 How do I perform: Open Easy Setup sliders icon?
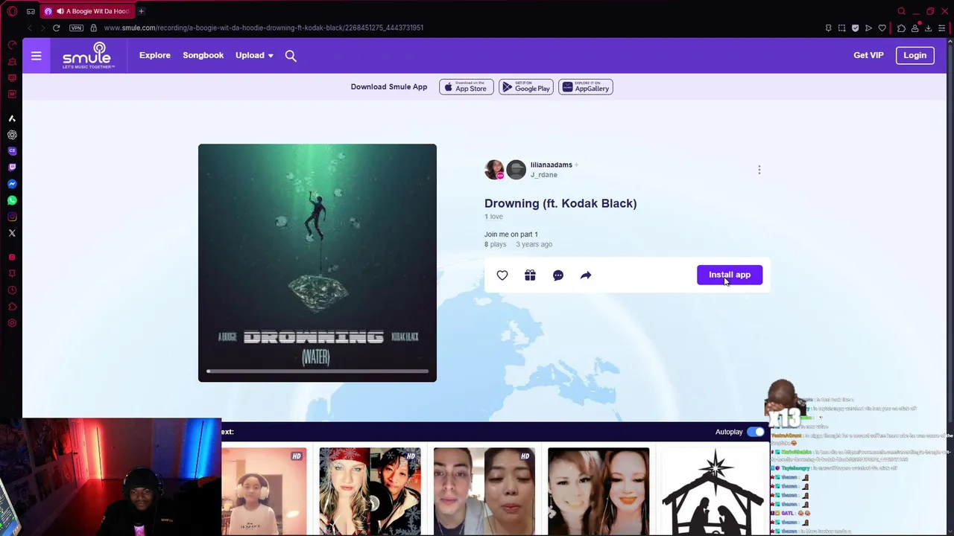point(941,28)
